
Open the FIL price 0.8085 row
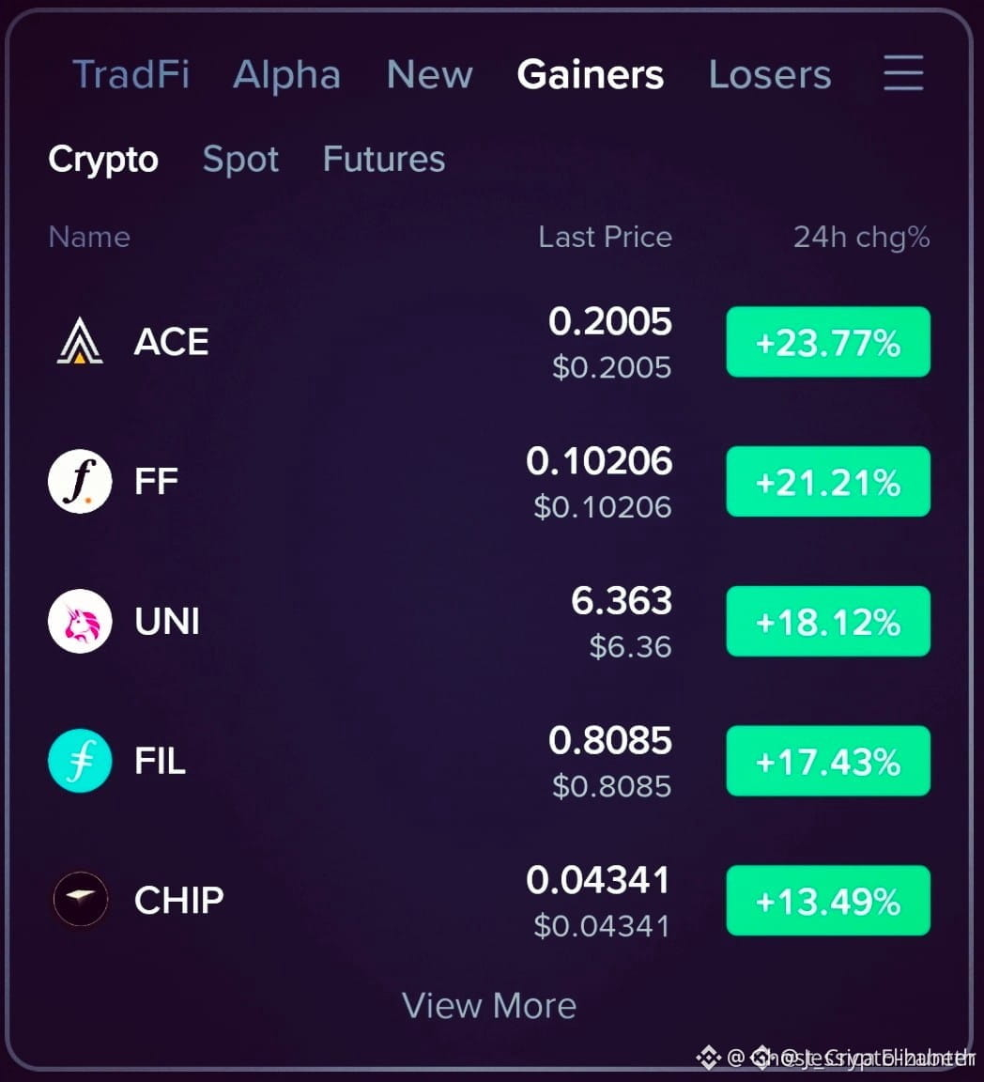(x=489, y=761)
